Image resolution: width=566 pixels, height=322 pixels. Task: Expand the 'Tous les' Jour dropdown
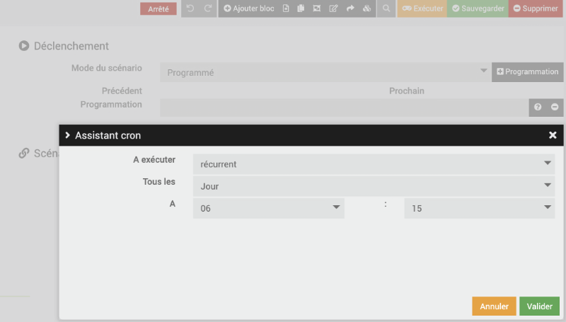(374, 186)
